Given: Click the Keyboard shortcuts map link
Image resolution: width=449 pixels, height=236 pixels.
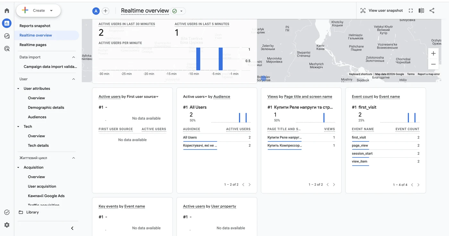Looking at the screenshot, I should (360, 74).
